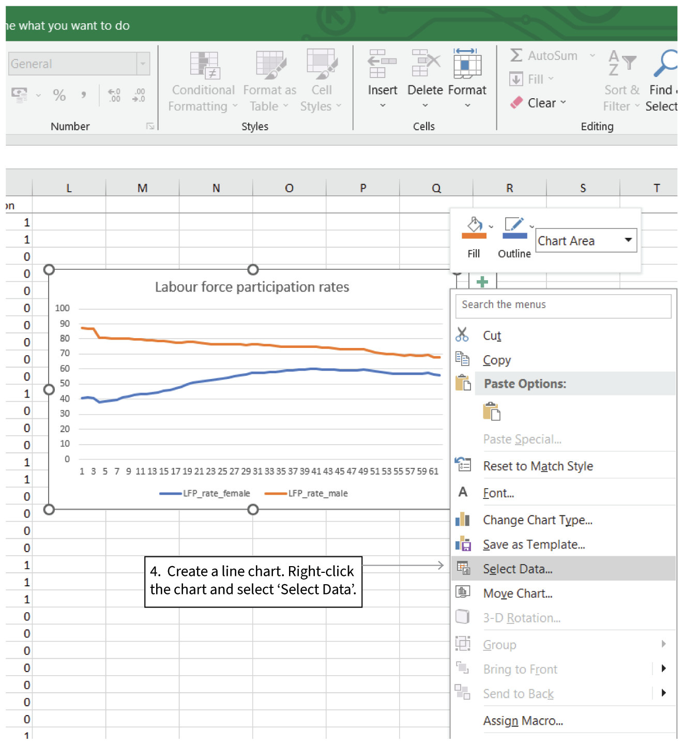684x745 pixels.
Task: Apply Format as Table
Action: click(x=269, y=80)
